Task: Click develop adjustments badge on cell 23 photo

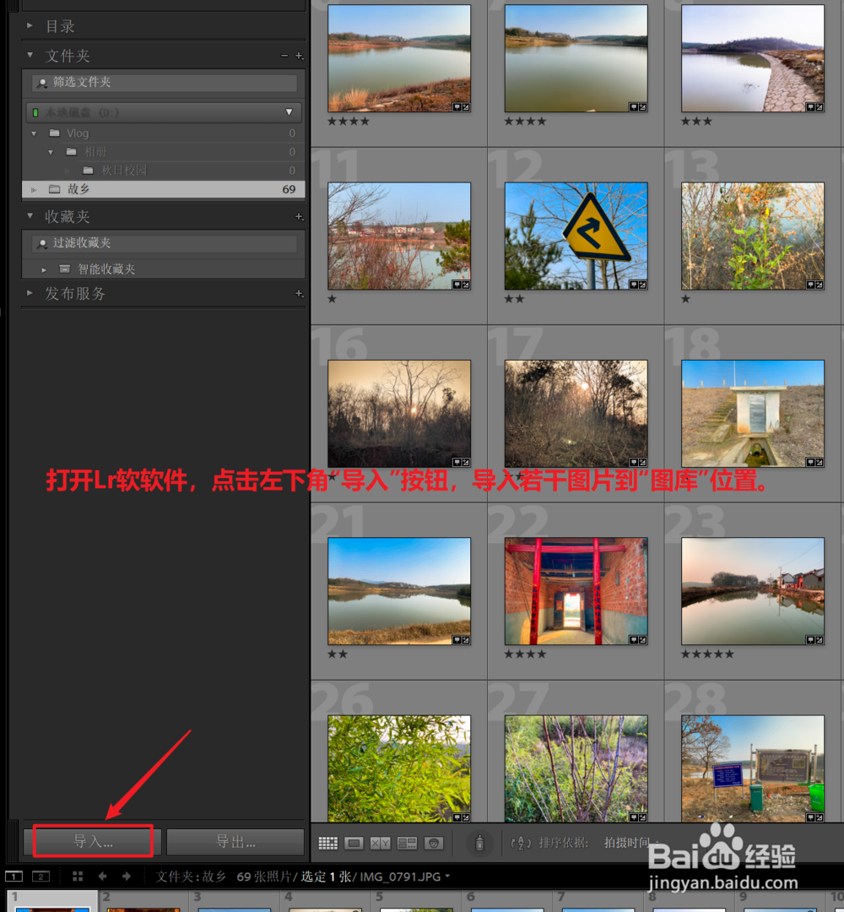Action: point(819,639)
